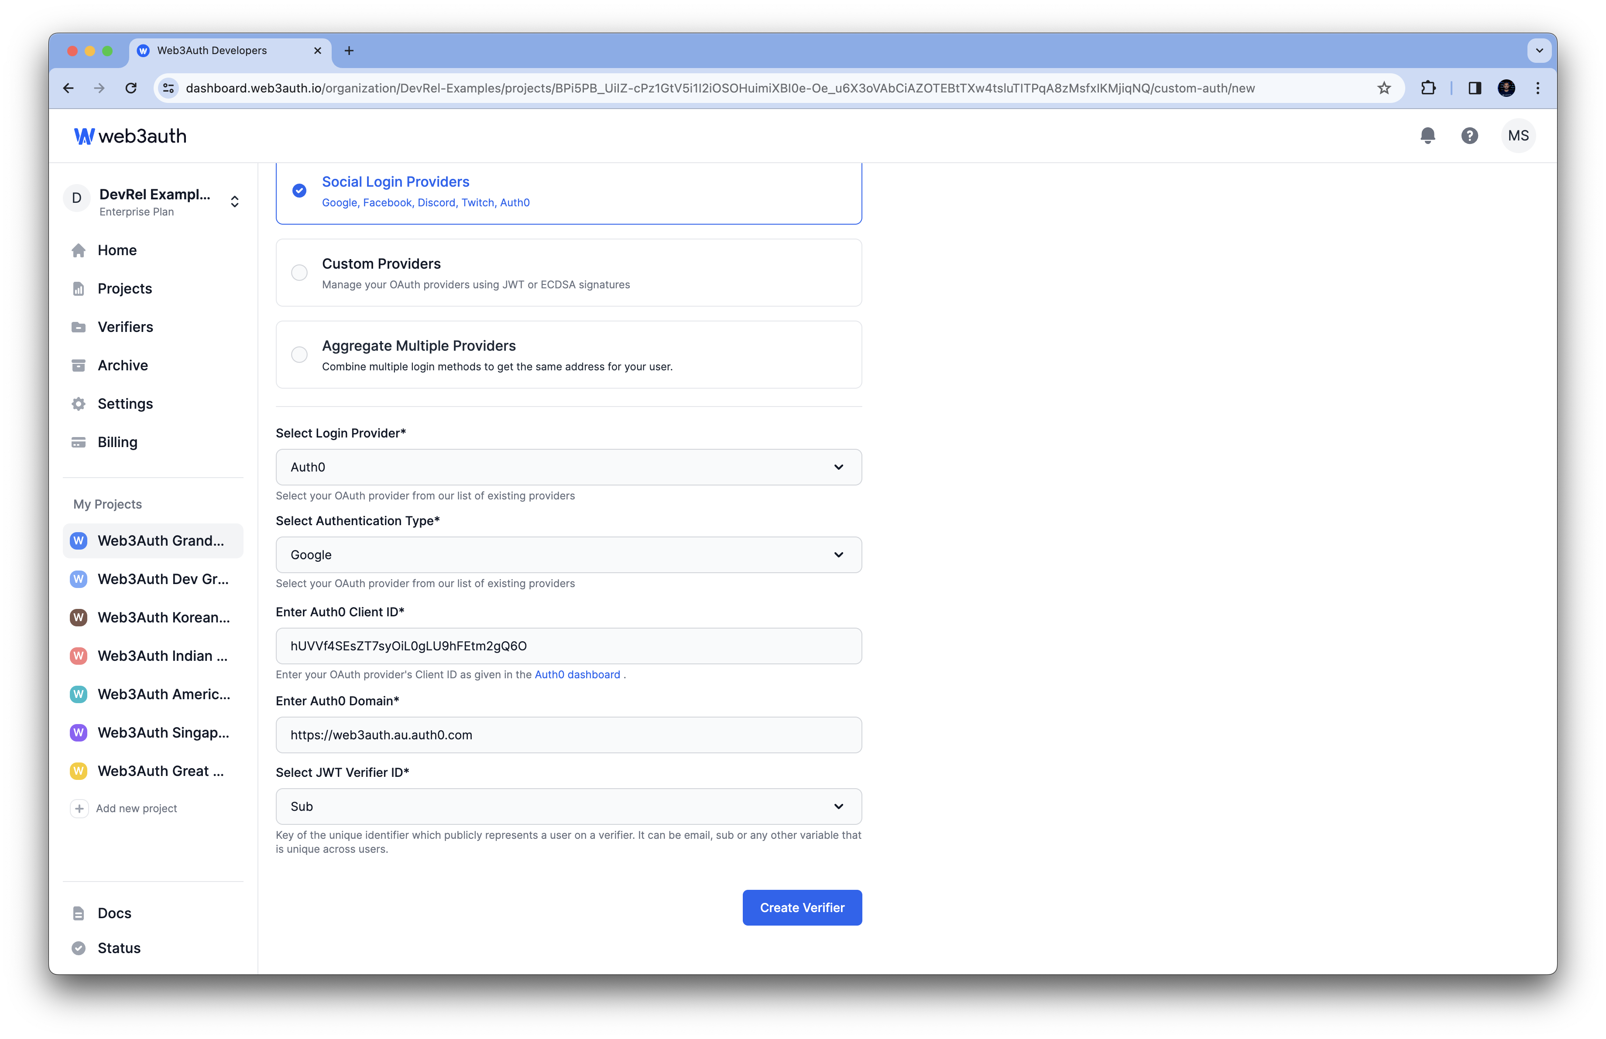
Task: Open the Web3Auth Singap... project
Action: click(153, 733)
